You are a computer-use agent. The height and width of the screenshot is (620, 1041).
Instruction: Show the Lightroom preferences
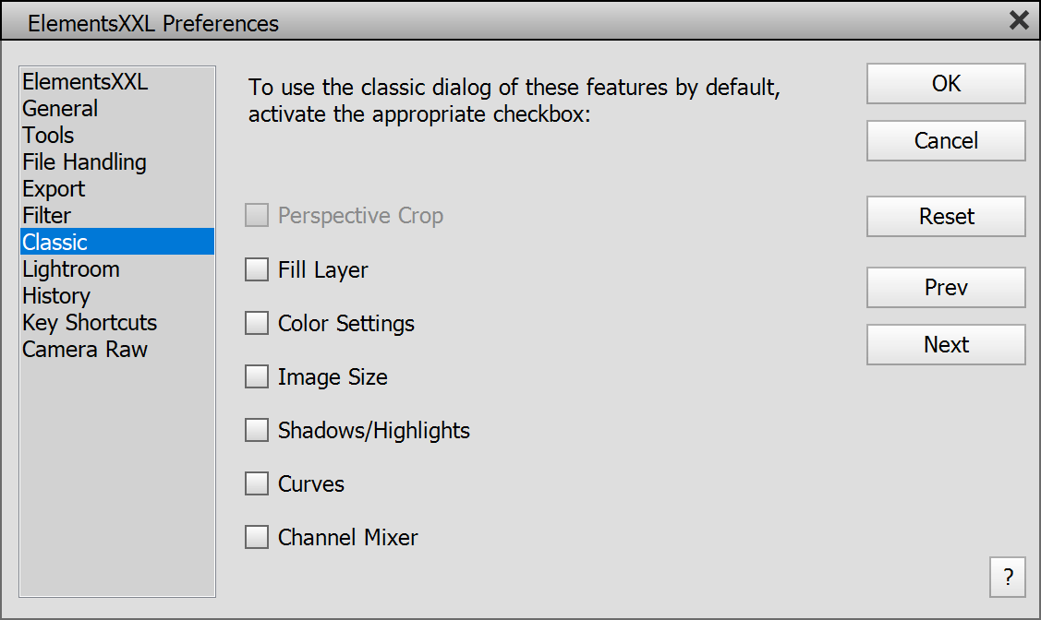coord(71,269)
